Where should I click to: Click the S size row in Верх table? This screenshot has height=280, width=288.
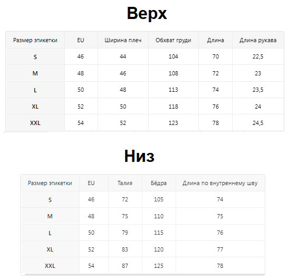tap(145, 56)
